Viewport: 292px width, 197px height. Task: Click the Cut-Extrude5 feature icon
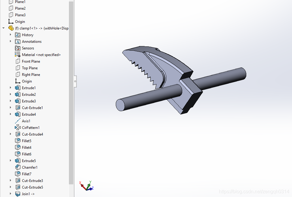[18, 187]
